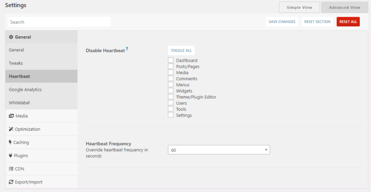
Task: Click the red RESET ALL button
Action: 348,22
